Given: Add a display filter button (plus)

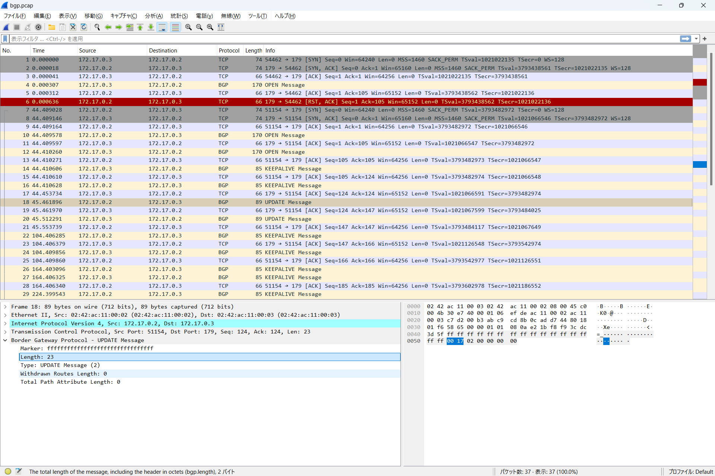Looking at the screenshot, I should (705, 39).
